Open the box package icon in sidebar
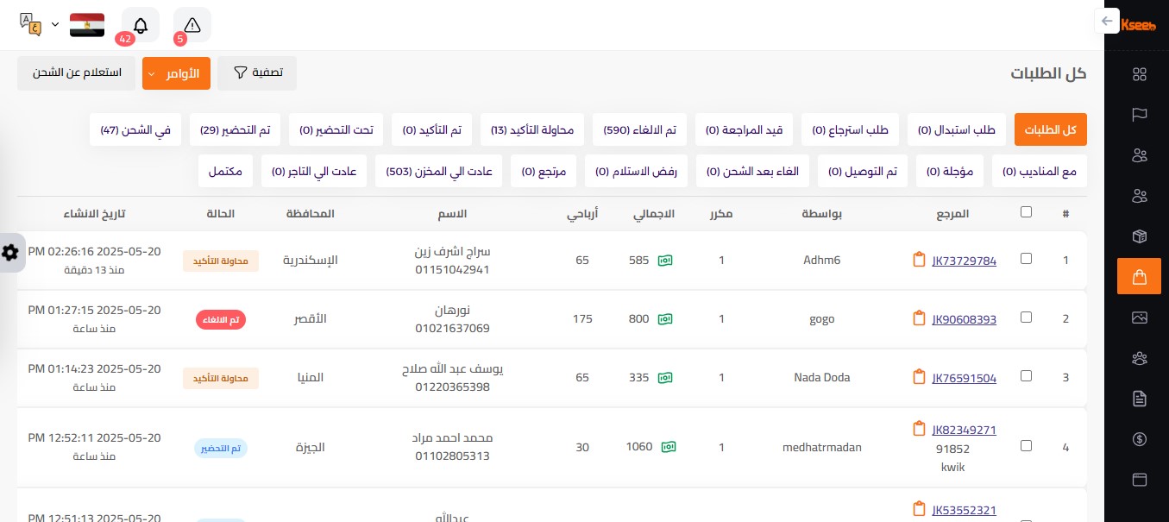Screen dimensions: 1169x522 point(1139,236)
